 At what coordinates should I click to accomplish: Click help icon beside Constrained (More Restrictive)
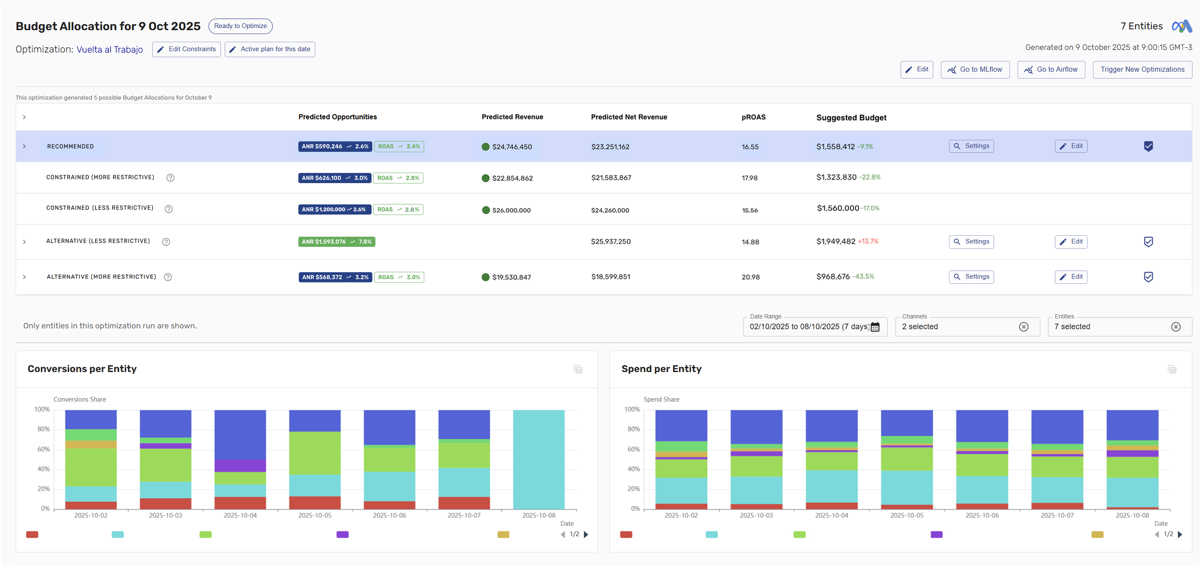tap(170, 178)
